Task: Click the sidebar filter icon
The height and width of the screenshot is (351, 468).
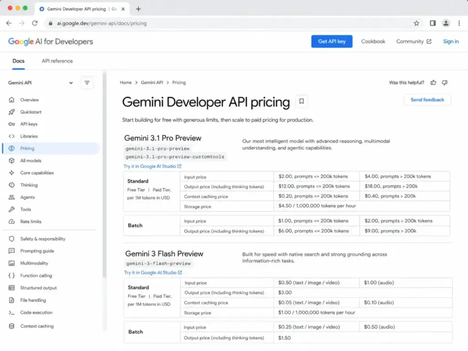Action: [87, 83]
